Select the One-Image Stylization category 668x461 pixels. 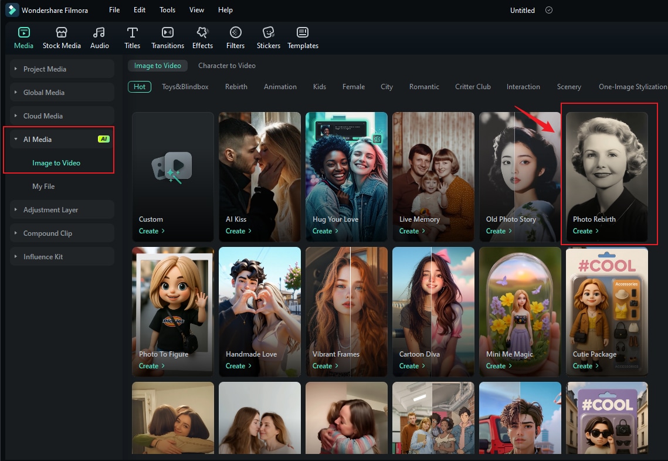coord(633,86)
